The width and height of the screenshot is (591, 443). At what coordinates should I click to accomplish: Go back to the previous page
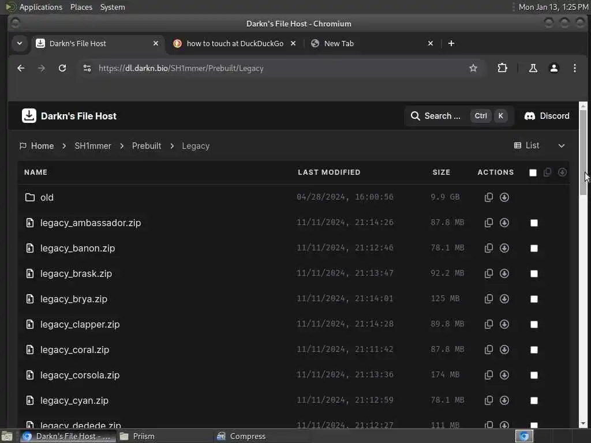point(21,68)
